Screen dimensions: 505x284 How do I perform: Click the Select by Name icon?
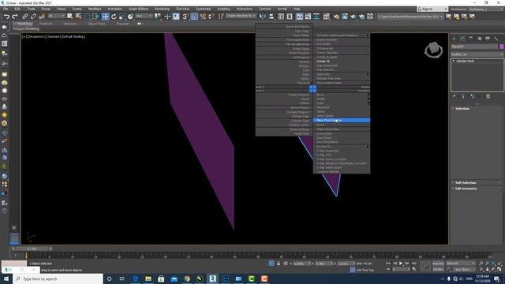[x=78, y=17]
